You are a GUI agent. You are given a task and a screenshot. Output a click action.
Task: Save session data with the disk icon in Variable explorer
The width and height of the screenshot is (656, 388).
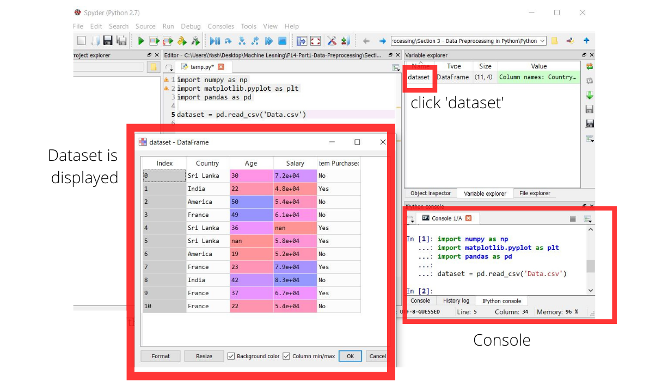point(589,108)
